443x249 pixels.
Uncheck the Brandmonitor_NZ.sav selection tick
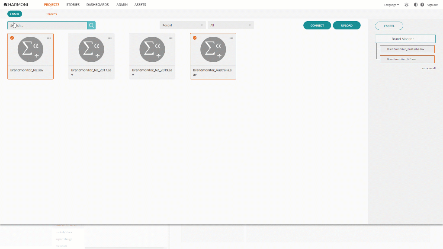[12, 38]
